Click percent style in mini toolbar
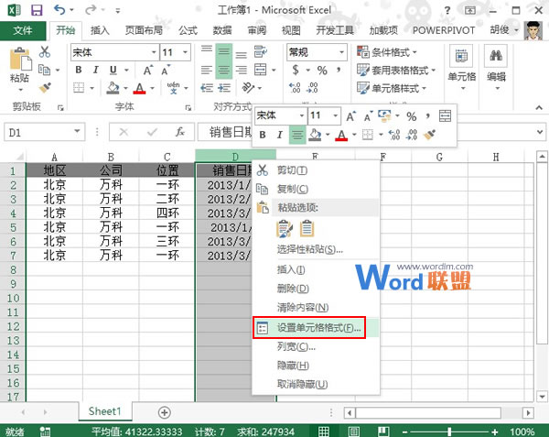549x437 pixels. tap(412, 116)
